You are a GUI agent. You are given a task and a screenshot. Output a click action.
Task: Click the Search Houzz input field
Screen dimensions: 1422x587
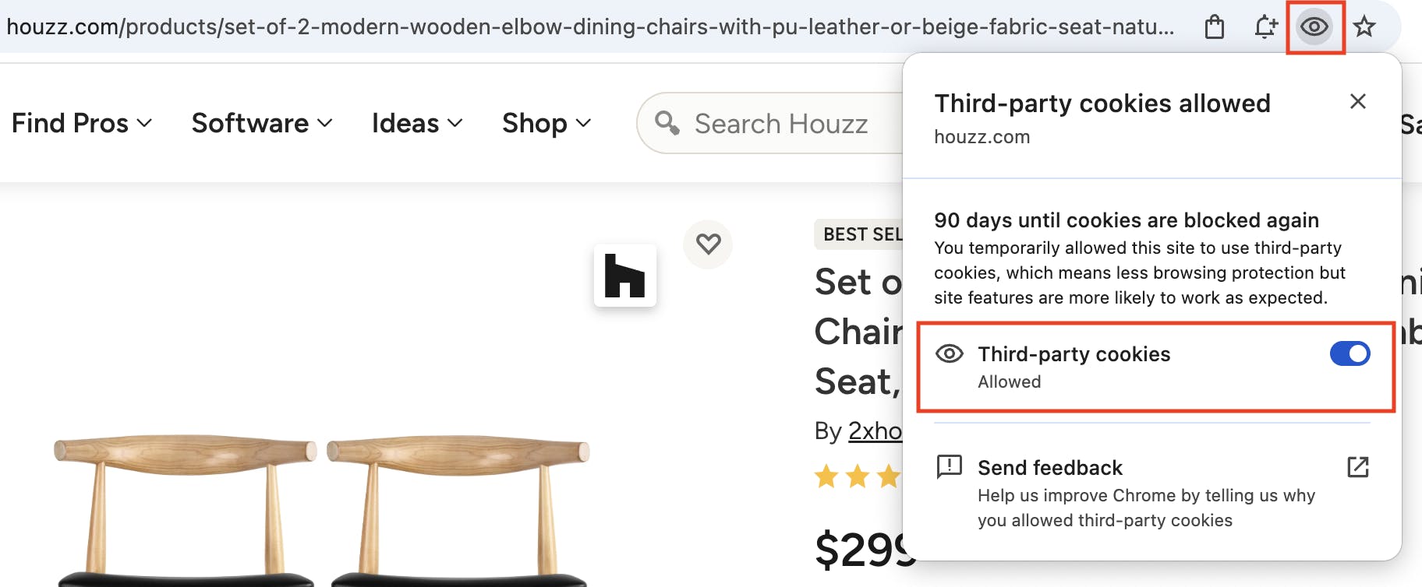[x=781, y=124]
